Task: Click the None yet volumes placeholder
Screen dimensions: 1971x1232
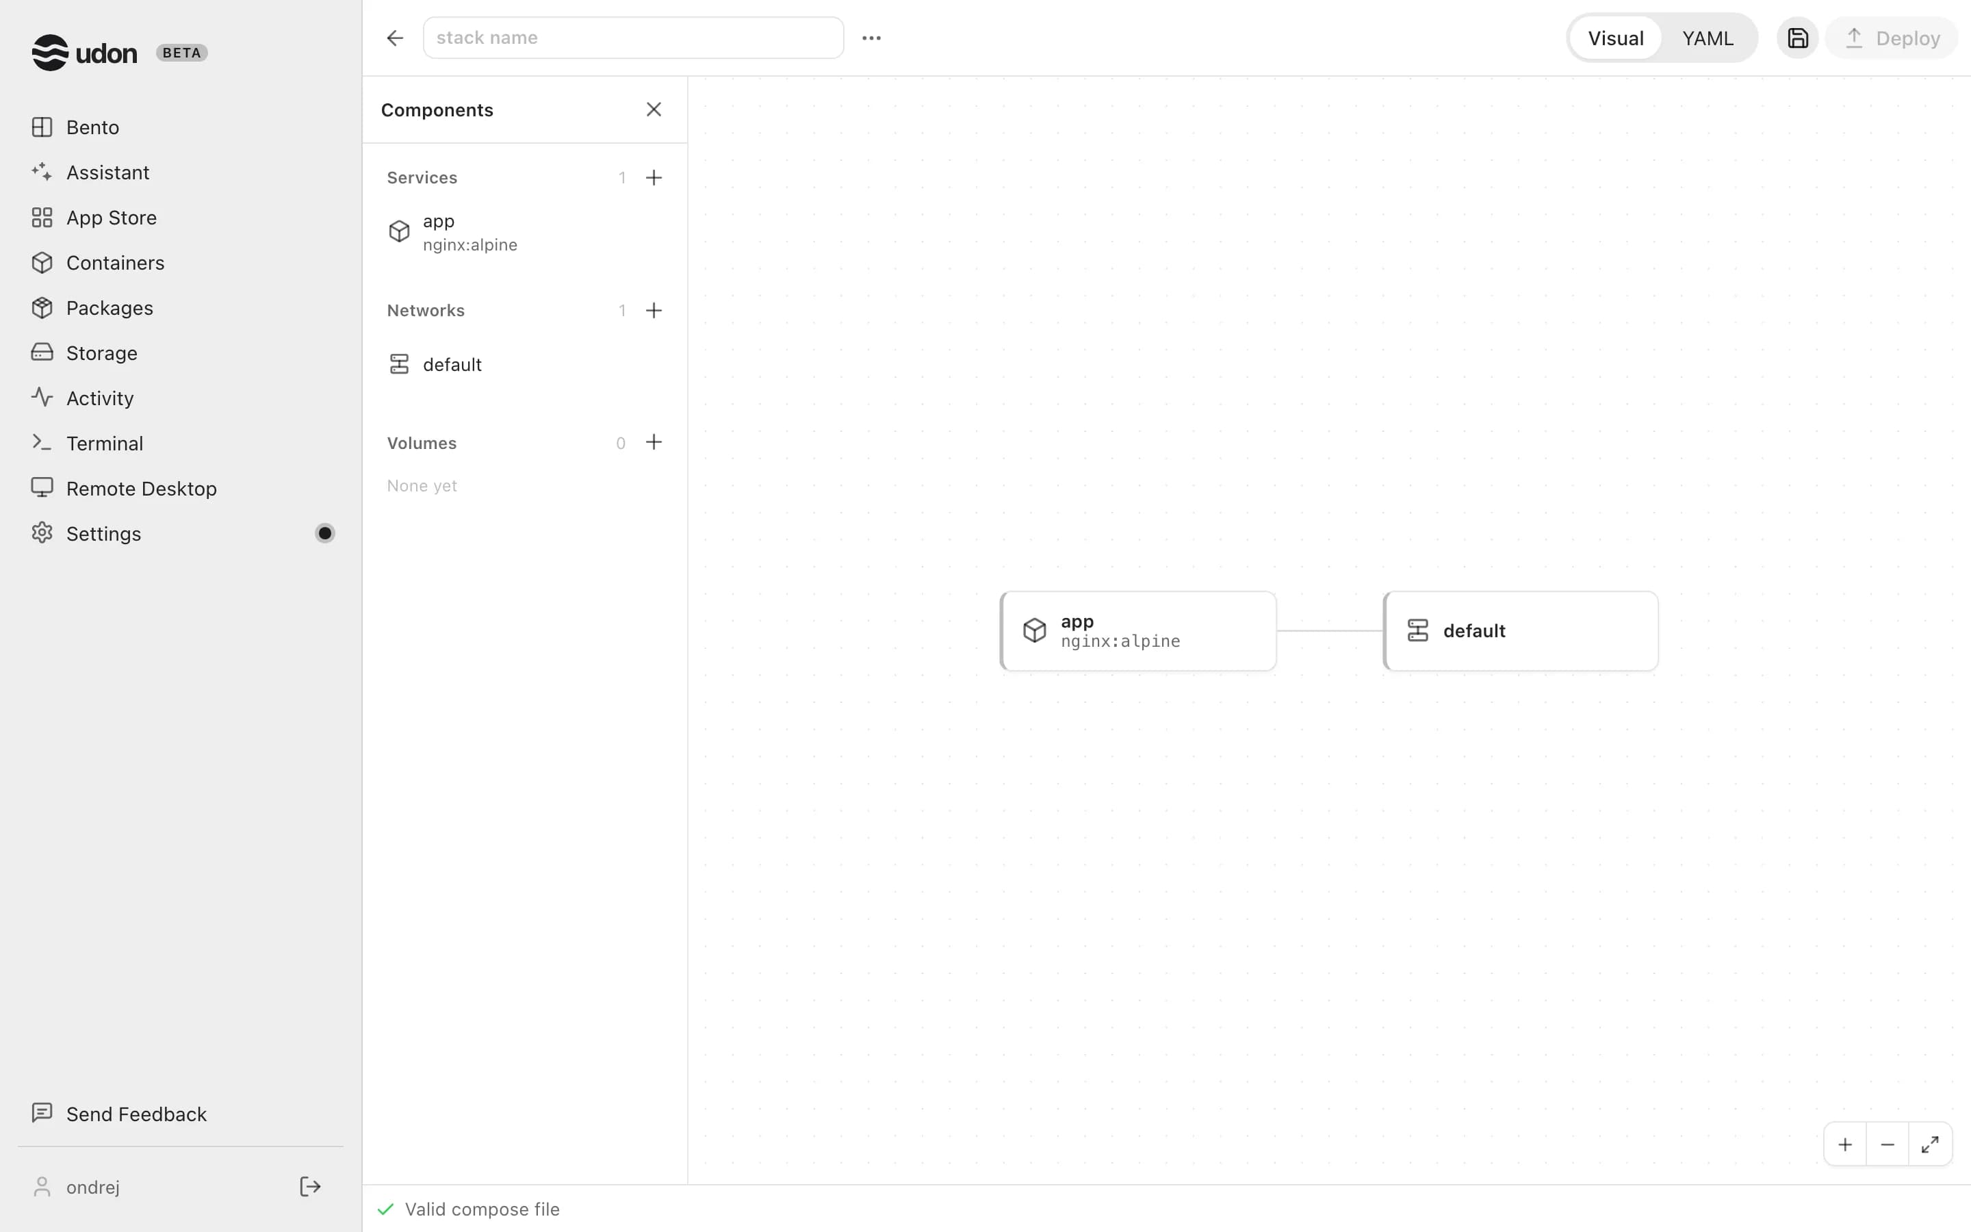Action: pos(422,486)
